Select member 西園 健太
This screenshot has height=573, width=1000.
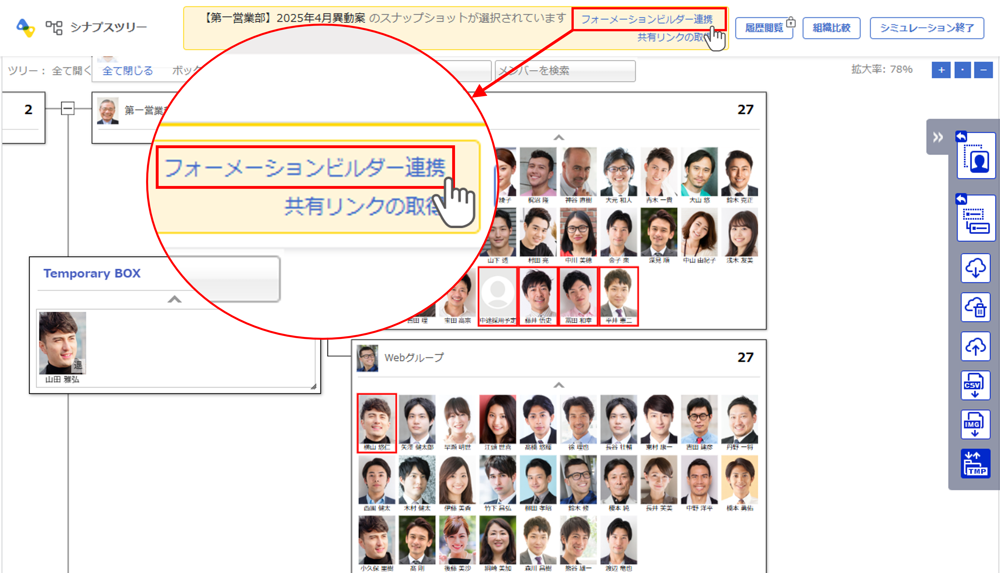coord(377,484)
